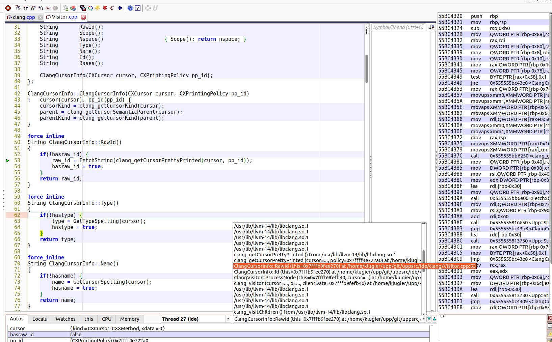Switch to the Locals tab
This screenshot has height=342, width=552.
40,319
